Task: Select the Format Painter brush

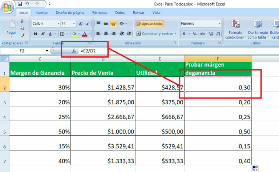Action: pyautogui.click(x=22, y=35)
